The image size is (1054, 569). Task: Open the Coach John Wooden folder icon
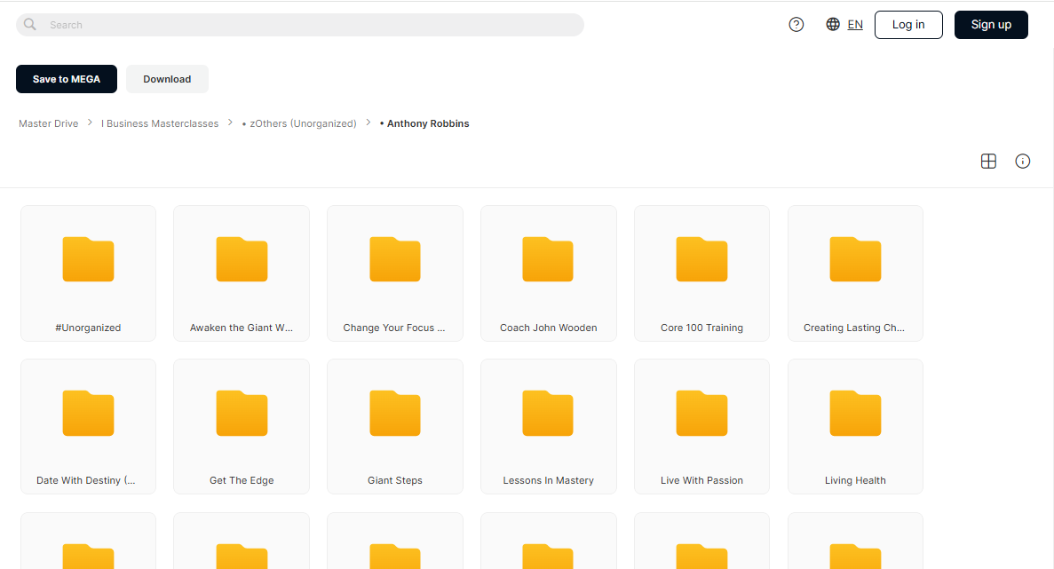(x=548, y=259)
